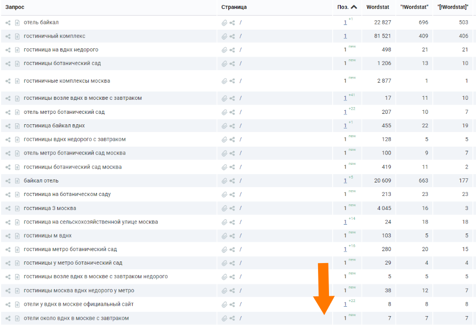Sort by the plain Wordstat column header

(378, 7)
